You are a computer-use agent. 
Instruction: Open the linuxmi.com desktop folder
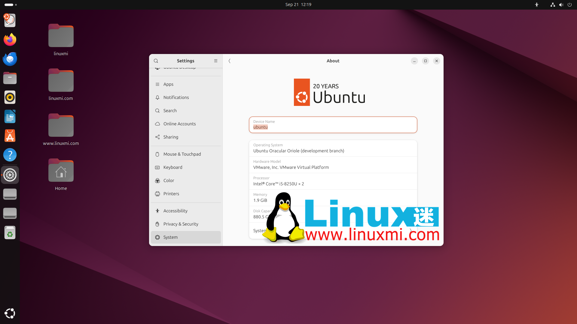click(61, 85)
